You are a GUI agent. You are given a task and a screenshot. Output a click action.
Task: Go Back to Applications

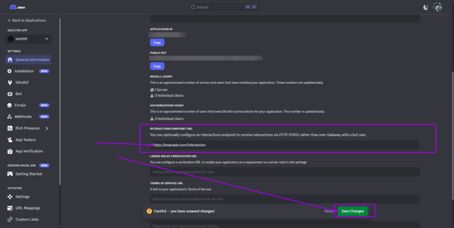(x=27, y=20)
